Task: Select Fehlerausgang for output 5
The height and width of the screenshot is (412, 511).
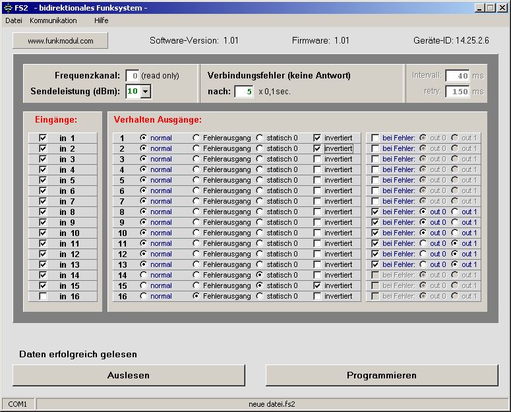Action: tap(196, 180)
